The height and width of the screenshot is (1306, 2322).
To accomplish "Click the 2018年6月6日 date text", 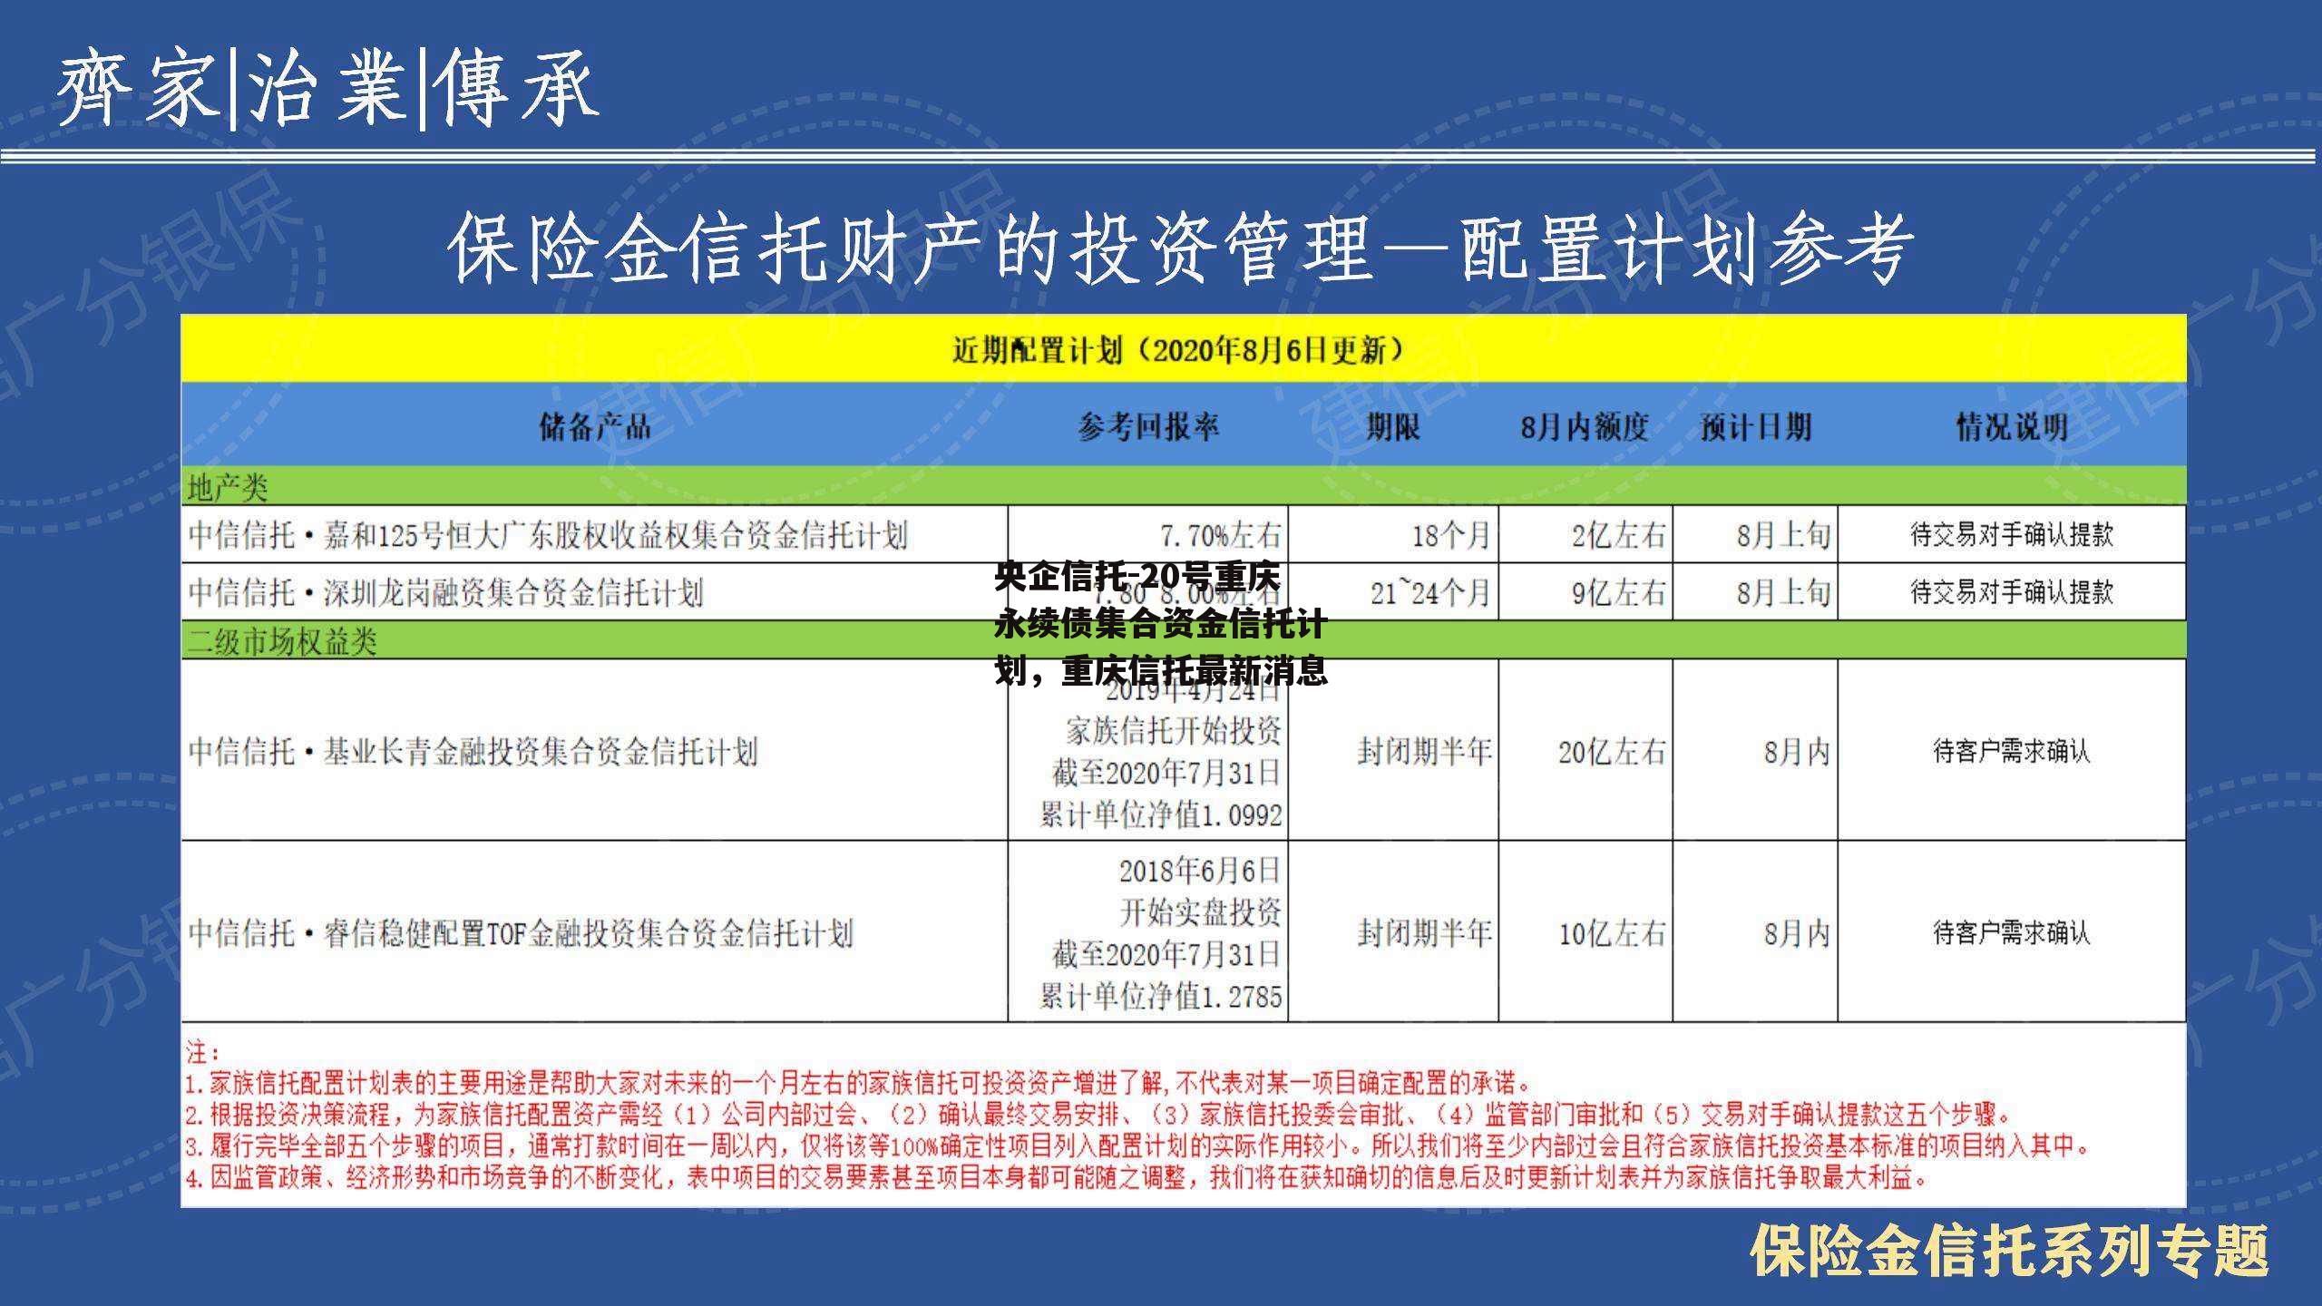I will click(x=1199, y=871).
